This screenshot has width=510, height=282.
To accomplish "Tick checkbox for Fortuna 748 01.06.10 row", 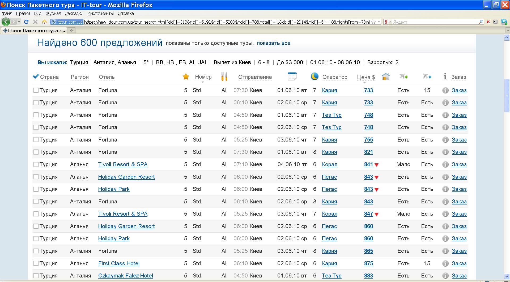I will click(36, 115).
